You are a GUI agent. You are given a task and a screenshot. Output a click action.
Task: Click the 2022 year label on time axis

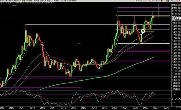tap(135, 108)
